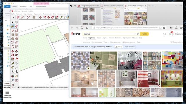Click the yellow Найти button
The height and width of the screenshot is (104, 186).
pyautogui.click(x=144, y=34)
